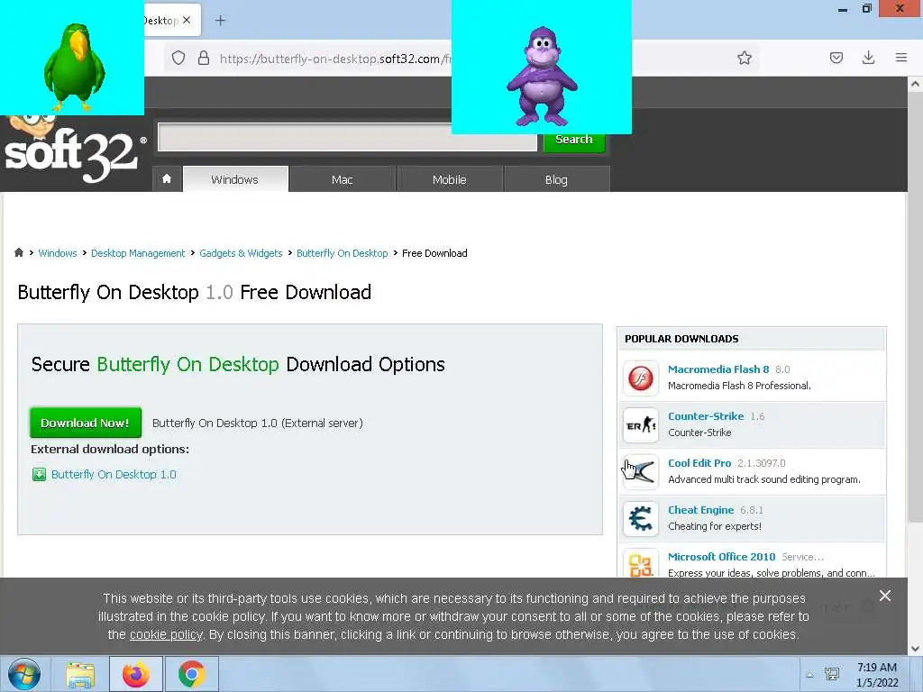Open the Save to Pocket icon
Viewport: 923px width, 692px height.
(x=836, y=58)
